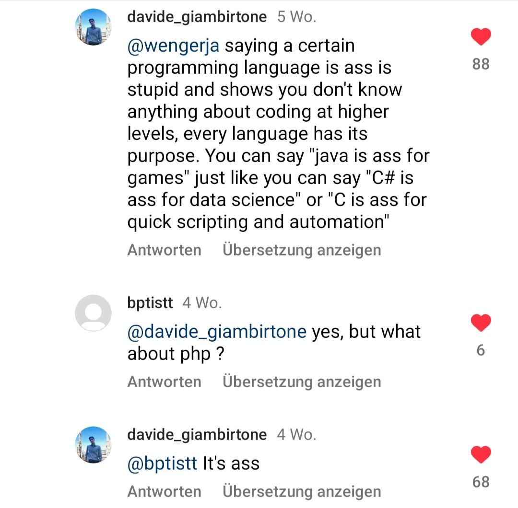Open davide_giambirtone's avatar on the bottom reply

point(94,445)
